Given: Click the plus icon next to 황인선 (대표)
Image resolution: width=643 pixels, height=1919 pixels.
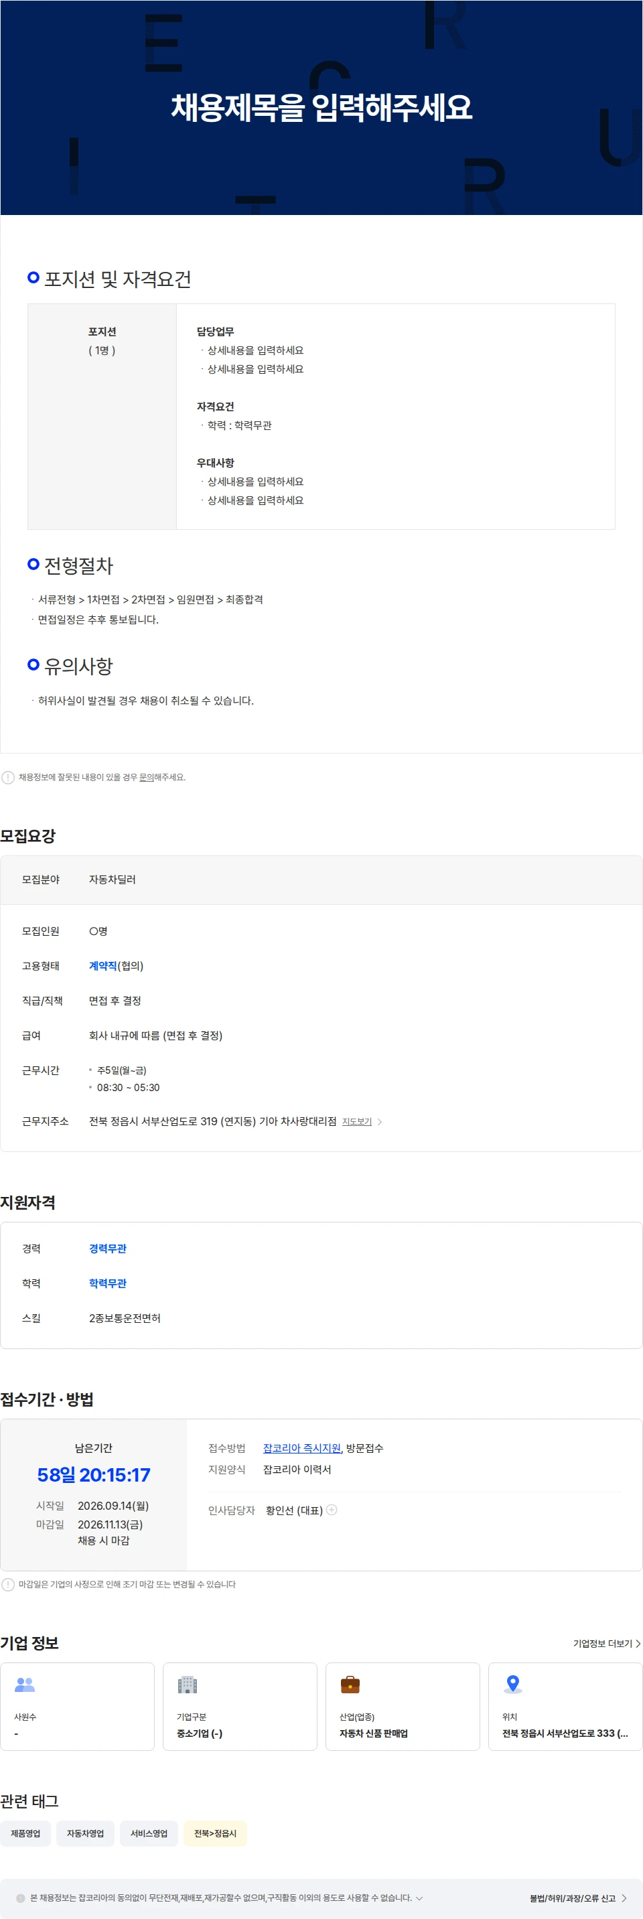Looking at the screenshot, I should [x=332, y=1509].
